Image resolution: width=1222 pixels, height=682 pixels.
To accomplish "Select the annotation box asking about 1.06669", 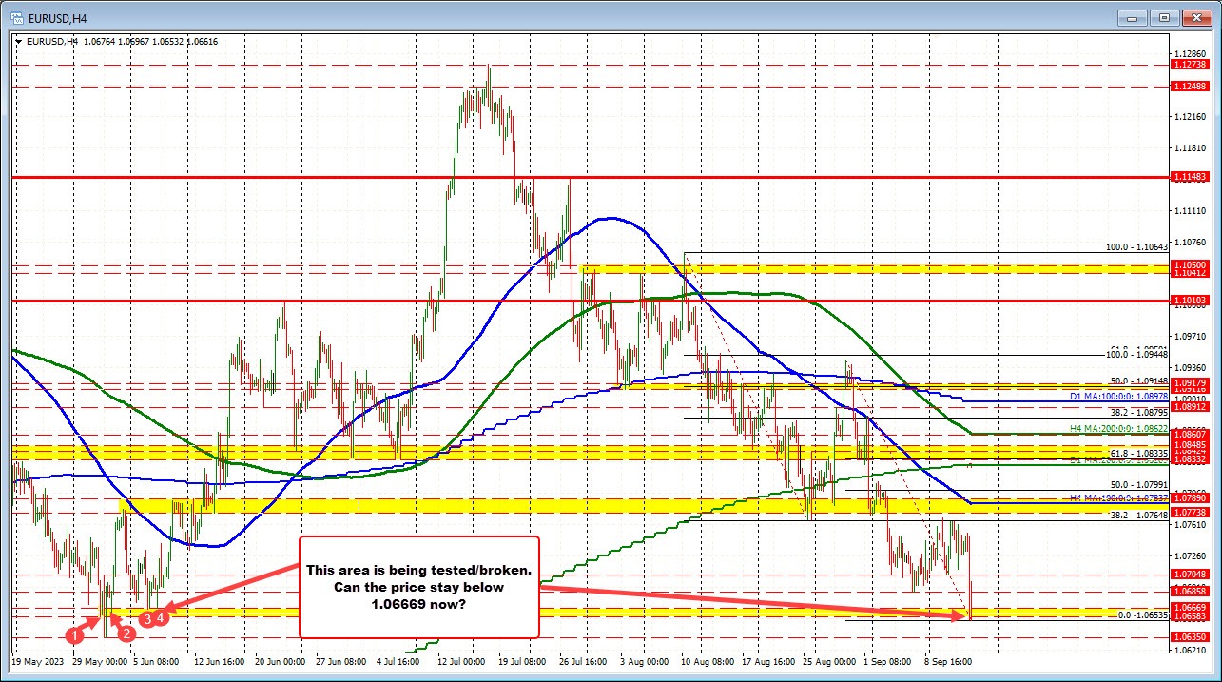I will coord(418,587).
